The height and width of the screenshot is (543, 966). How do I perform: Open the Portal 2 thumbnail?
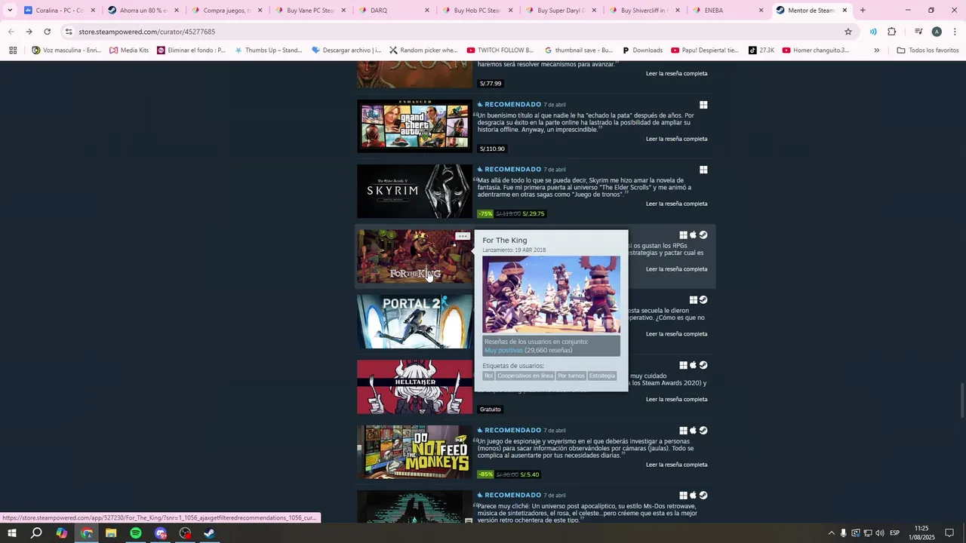click(x=415, y=322)
